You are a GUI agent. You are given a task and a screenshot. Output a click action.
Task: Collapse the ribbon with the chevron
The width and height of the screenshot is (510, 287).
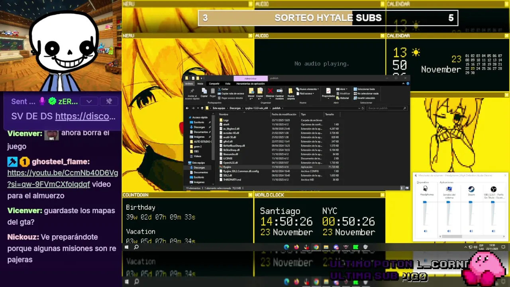(403, 84)
